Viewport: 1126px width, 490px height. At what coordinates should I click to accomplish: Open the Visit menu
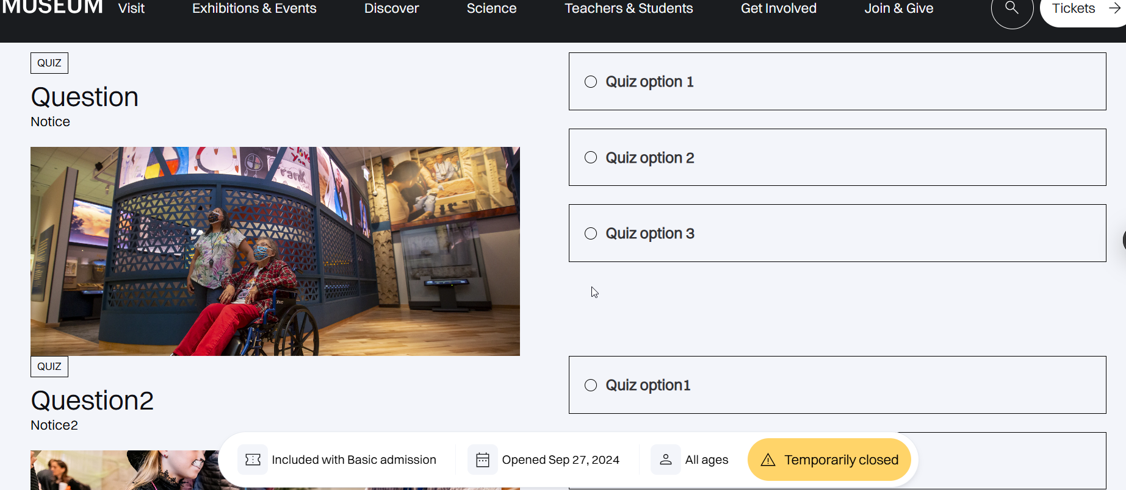coord(131,9)
